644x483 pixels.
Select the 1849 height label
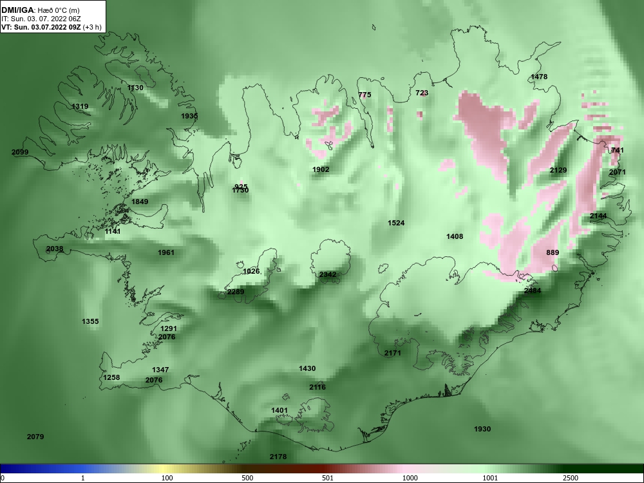140,202
